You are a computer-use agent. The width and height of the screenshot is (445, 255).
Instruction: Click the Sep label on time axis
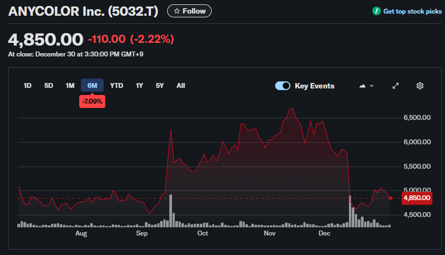coord(142,233)
